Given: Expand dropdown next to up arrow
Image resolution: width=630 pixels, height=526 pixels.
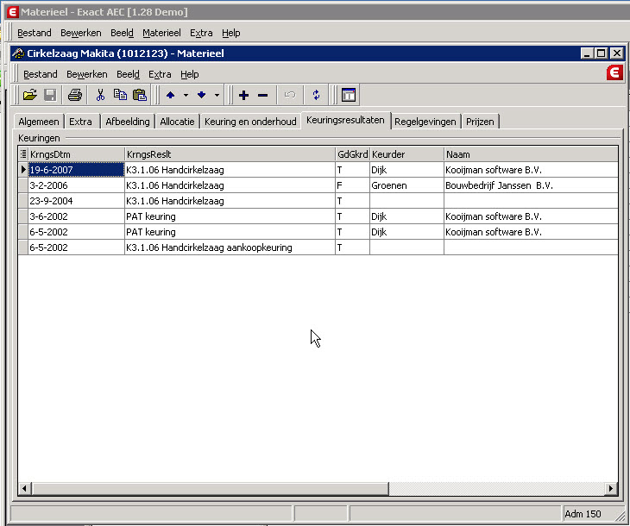Looking at the screenshot, I should point(186,95).
